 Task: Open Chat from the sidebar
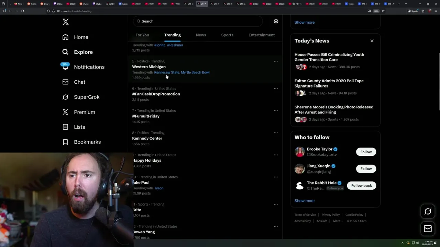(74, 82)
